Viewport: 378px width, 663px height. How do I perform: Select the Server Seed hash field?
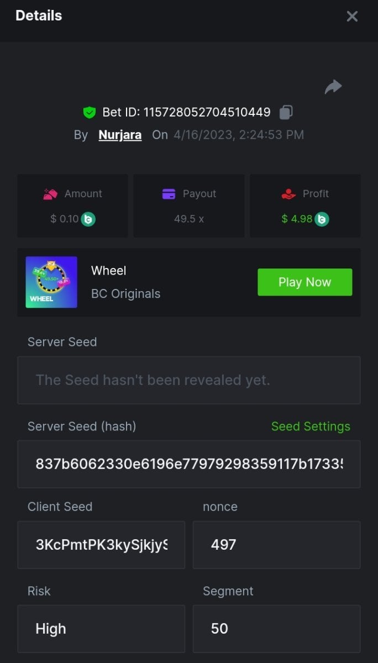pyautogui.click(x=189, y=464)
